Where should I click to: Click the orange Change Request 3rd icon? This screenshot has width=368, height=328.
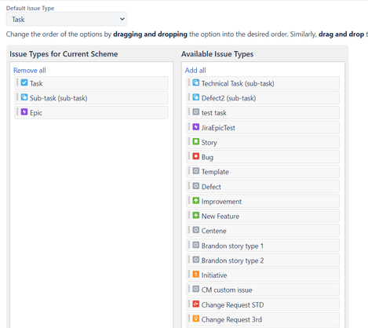coord(196,319)
